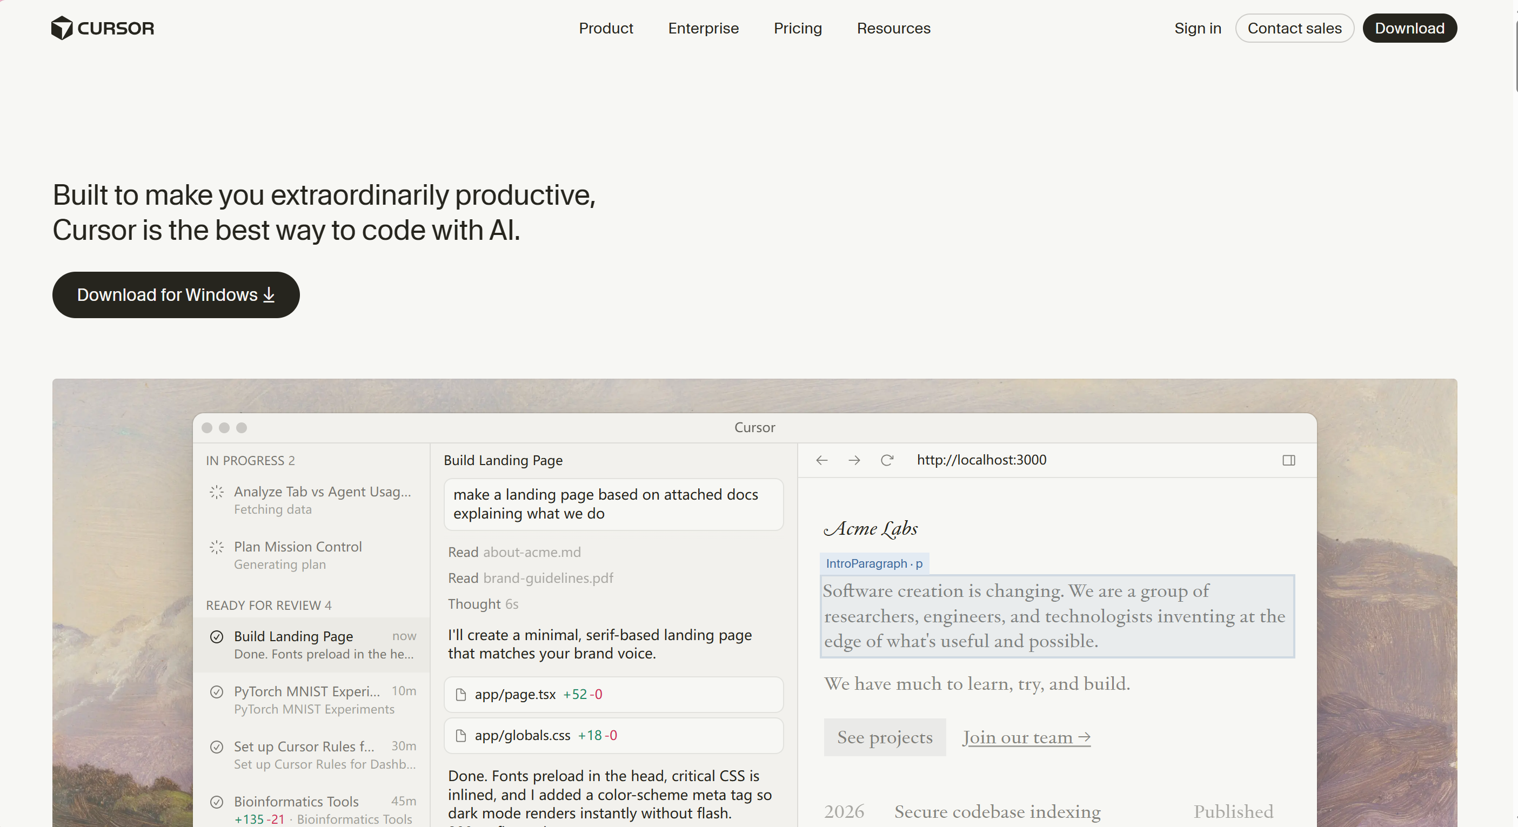Click the 'Published' status text

[x=1233, y=812]
